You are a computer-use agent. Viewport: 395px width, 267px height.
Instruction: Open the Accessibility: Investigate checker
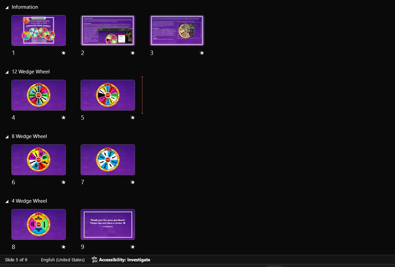point(121,260)
